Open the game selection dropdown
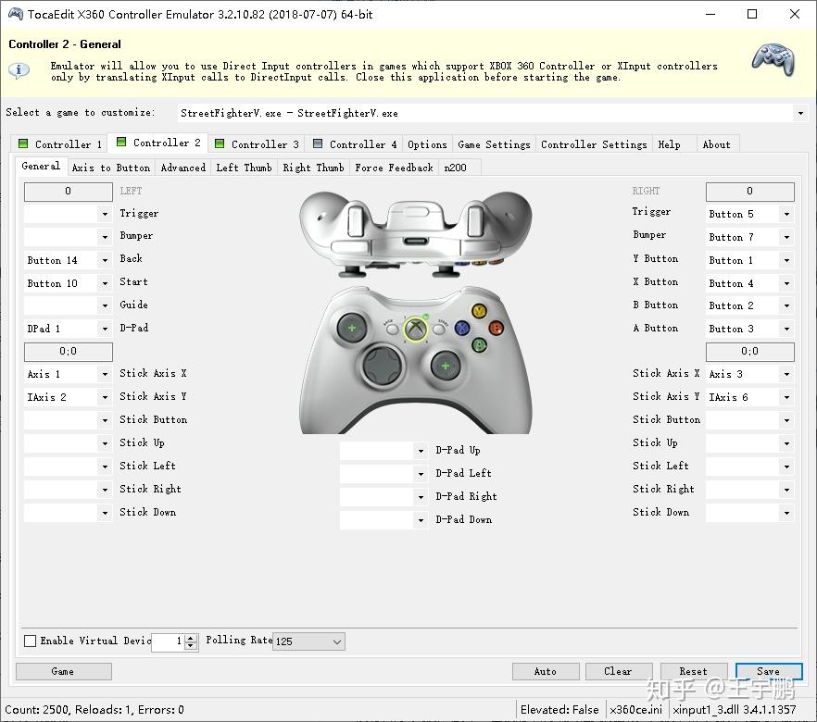 coord(800,113)
